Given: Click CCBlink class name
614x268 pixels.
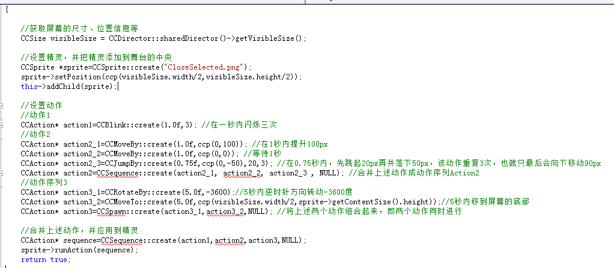Looking at the screenshot, I should tap(112, 125).
